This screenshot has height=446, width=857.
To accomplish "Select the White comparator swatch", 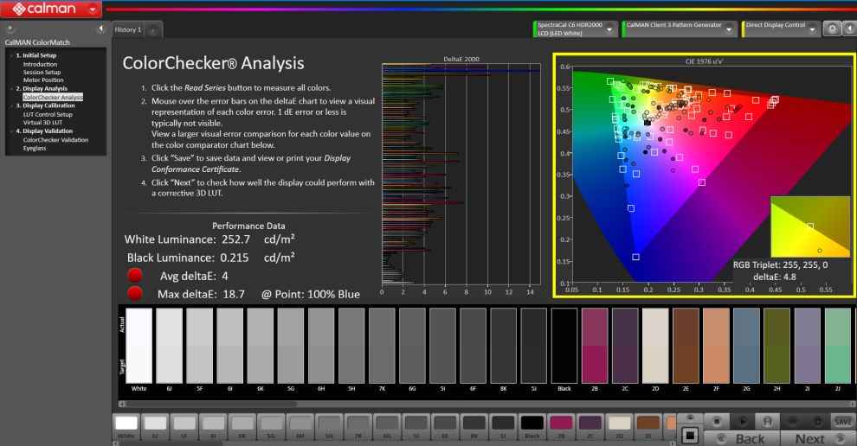I will [x=139, y=346].
